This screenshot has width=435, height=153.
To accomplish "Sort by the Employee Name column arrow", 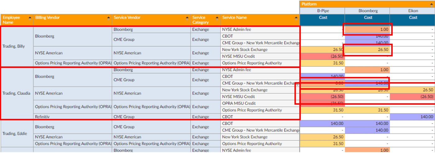I will click(30, 18).
